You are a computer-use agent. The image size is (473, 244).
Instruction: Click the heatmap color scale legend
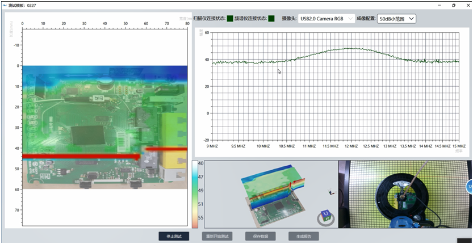pyautogui.click(x=195, y=193)
